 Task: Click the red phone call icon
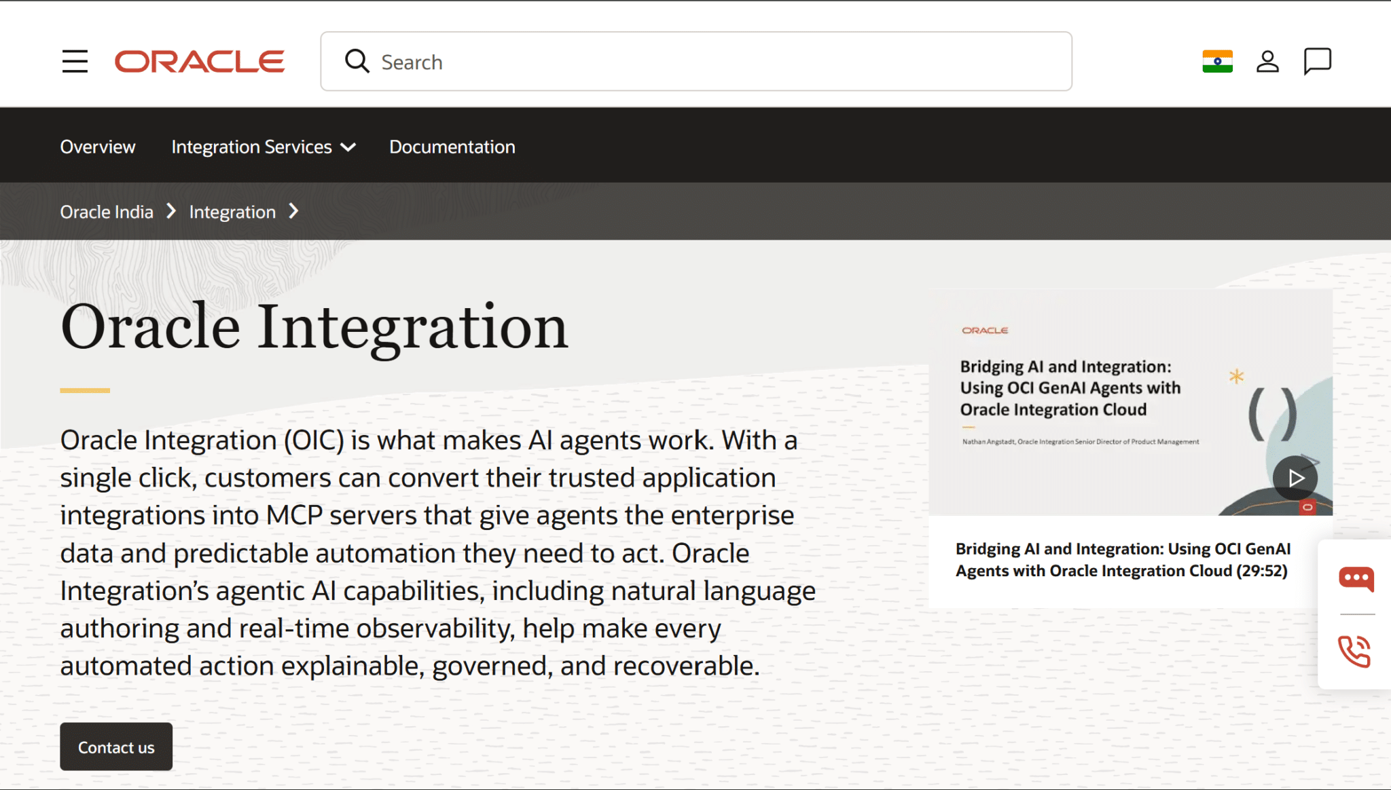[1354, 652]
